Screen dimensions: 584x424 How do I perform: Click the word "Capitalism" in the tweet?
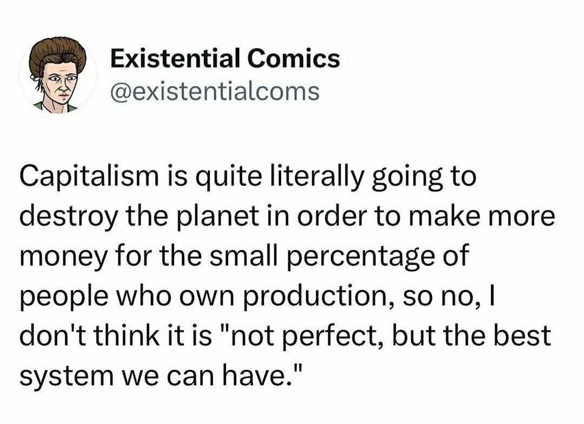(x=89, y=177)
